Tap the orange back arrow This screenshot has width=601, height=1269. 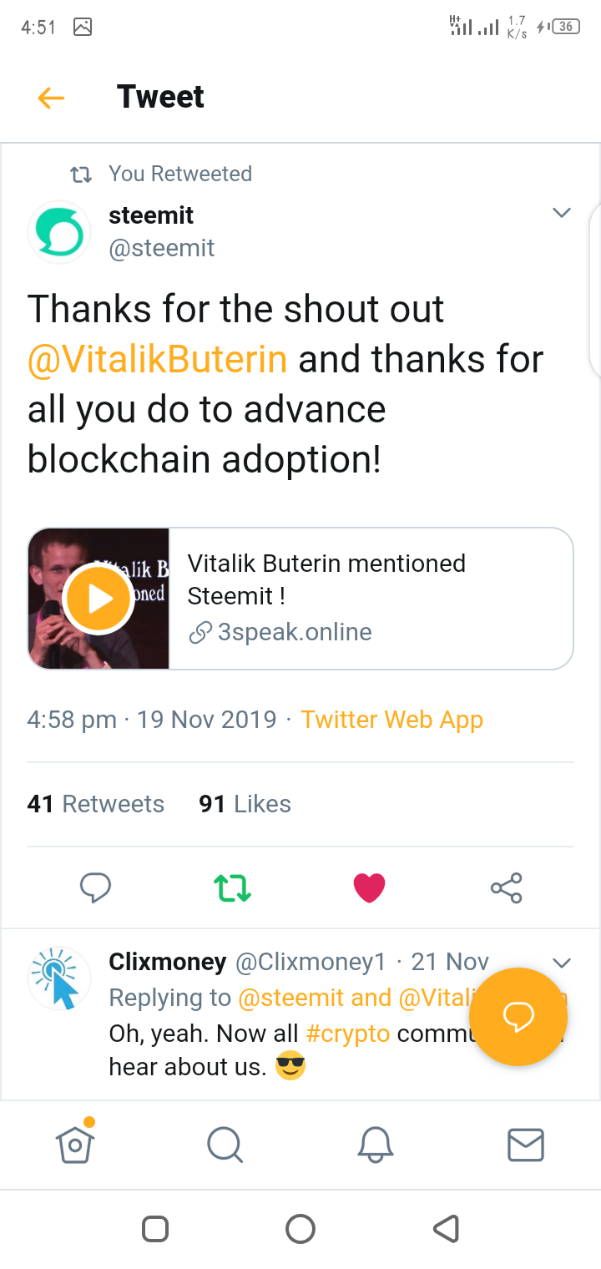coord(51,99)
